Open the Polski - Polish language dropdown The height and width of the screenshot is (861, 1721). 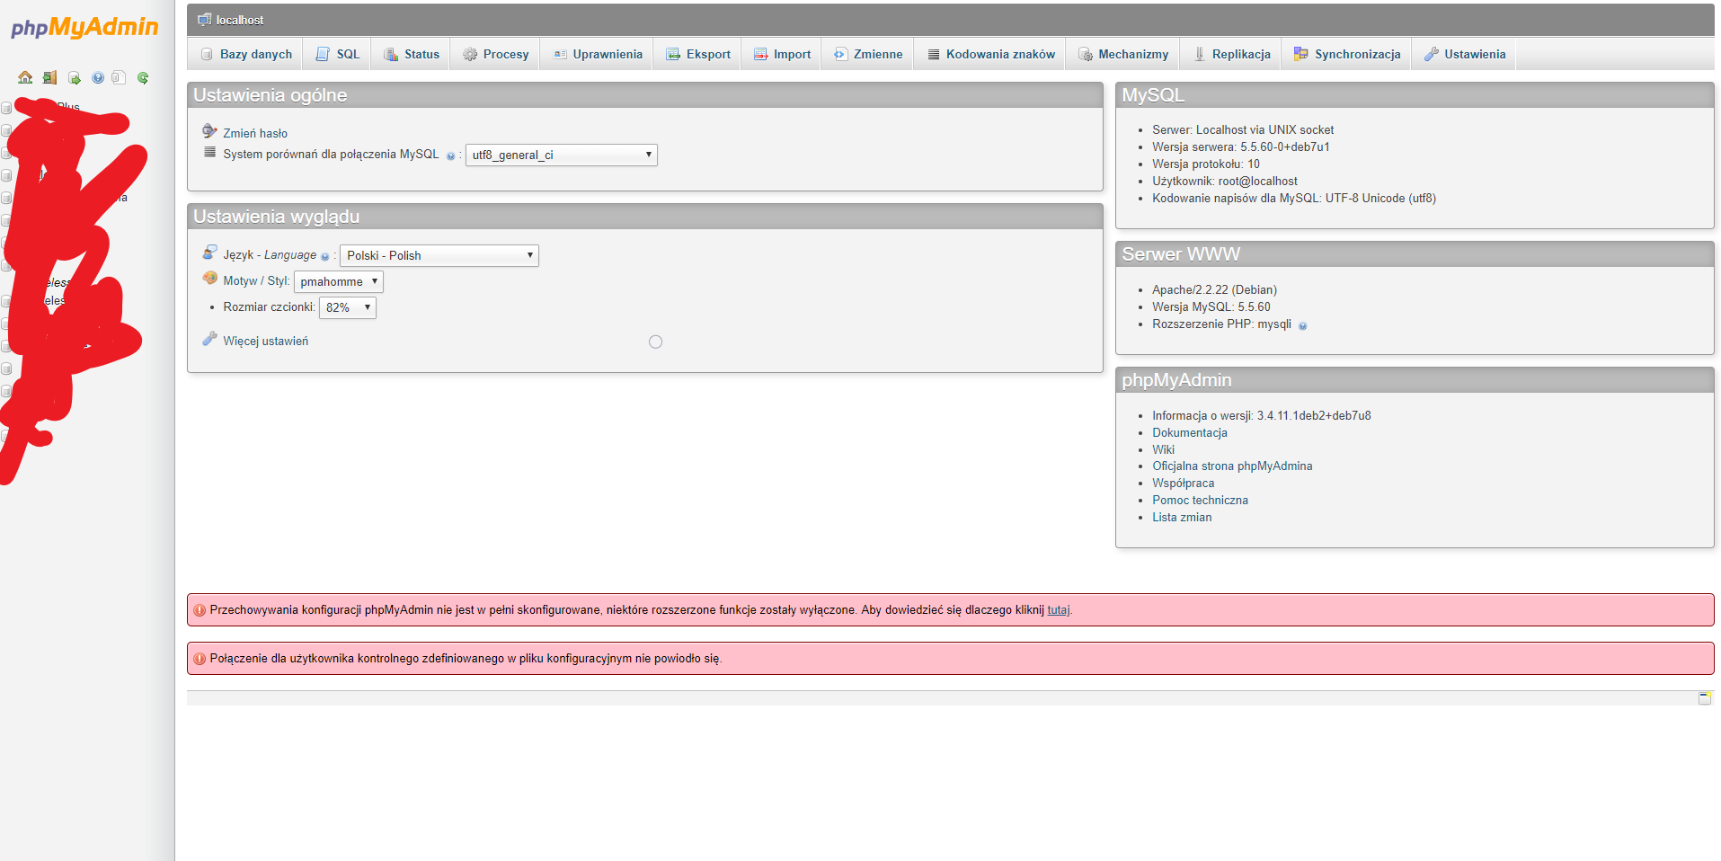439,256
